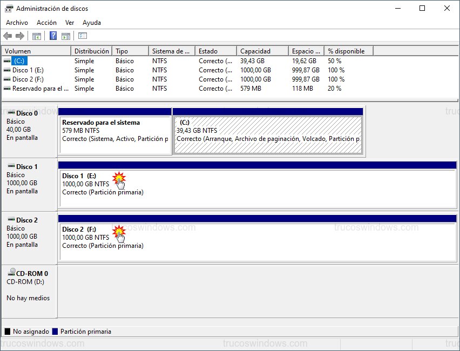Click the % disponible column header

click(x=348, y=51)
